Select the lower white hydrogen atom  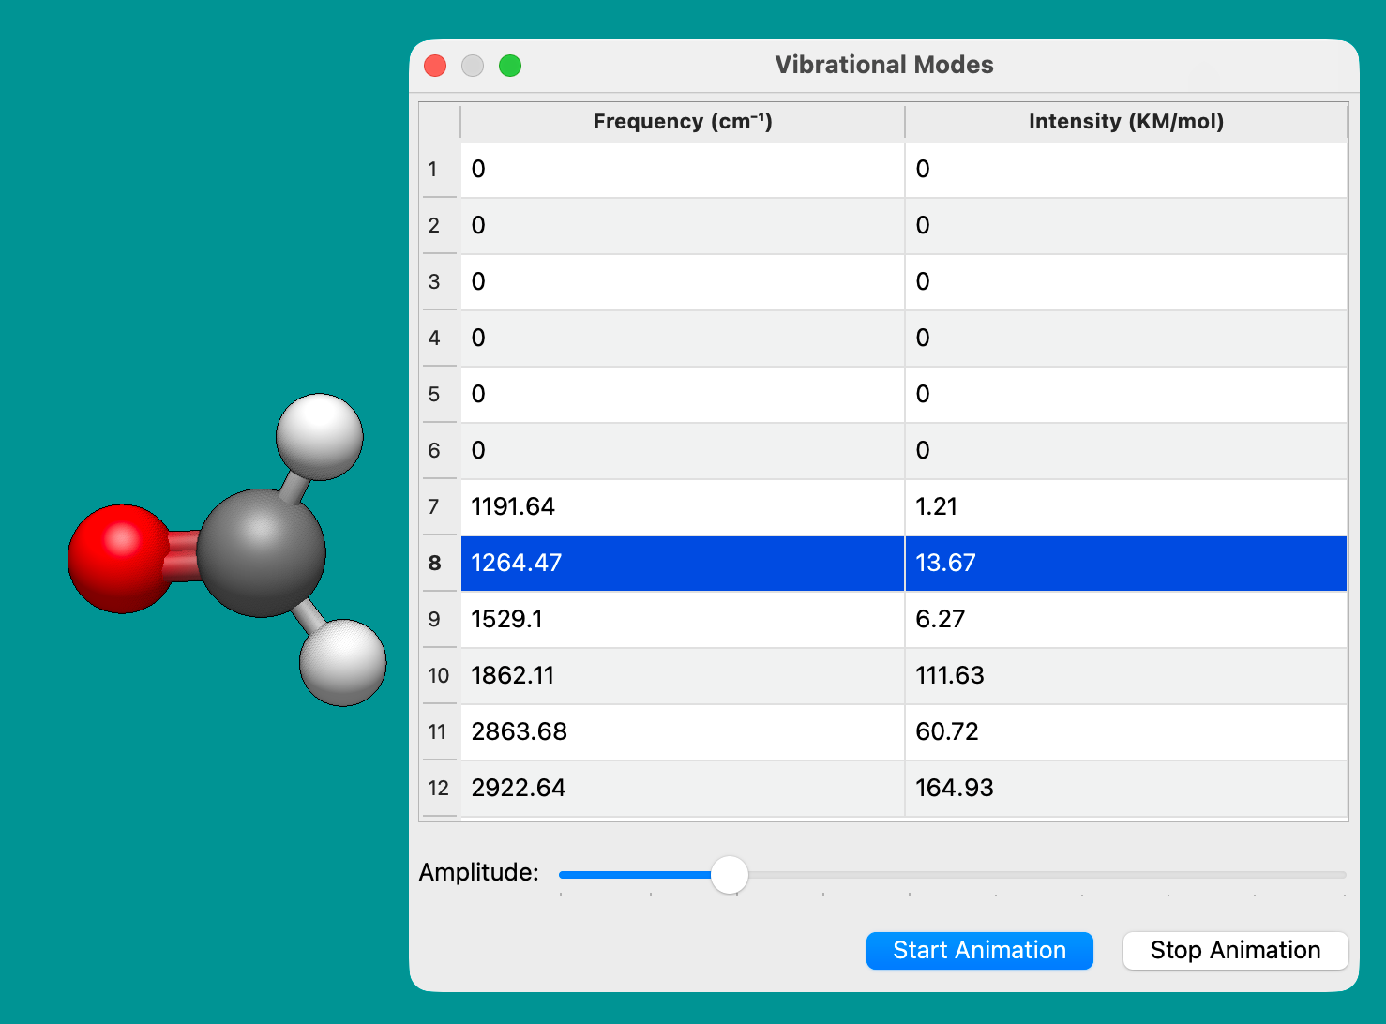click(x=343, y=662)
